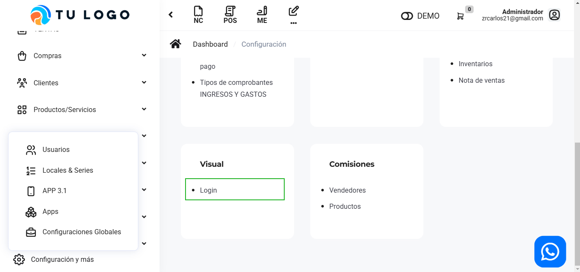The height and width of the screenshot is (272, 580).
Task: Collapse sidebar with the left chevron
Action: pos(171,15)
